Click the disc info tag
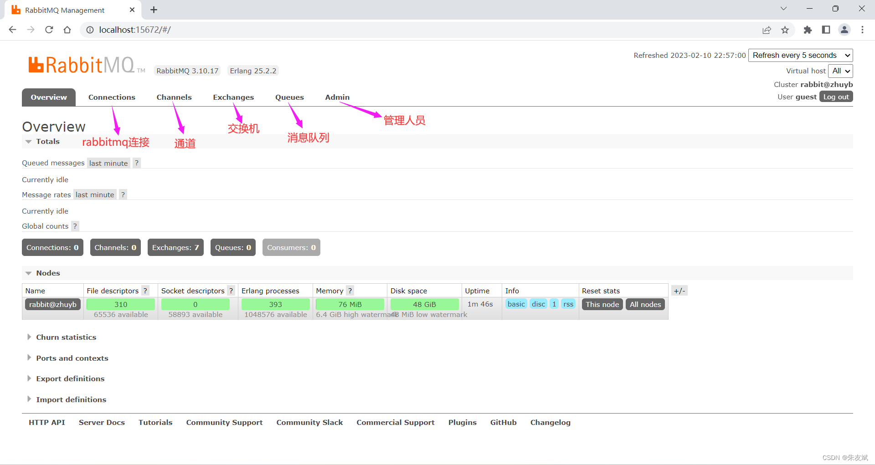 (538, 304)
